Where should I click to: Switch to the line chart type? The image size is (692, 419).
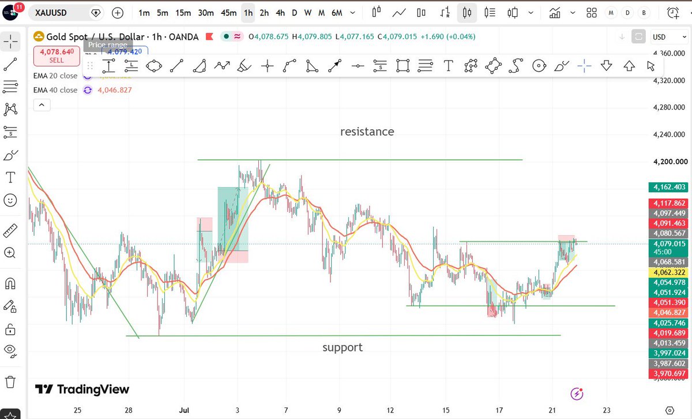tap(399, 12)
